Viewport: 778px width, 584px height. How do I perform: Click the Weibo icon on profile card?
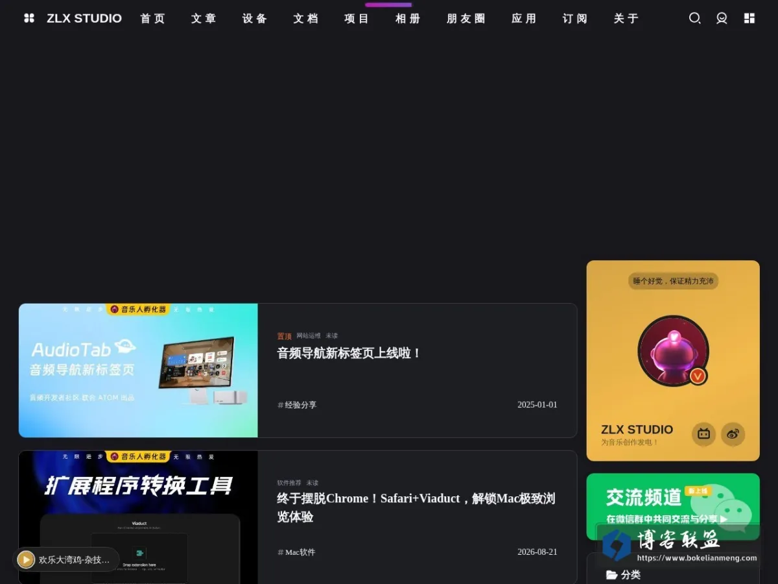tap(733, 434)
